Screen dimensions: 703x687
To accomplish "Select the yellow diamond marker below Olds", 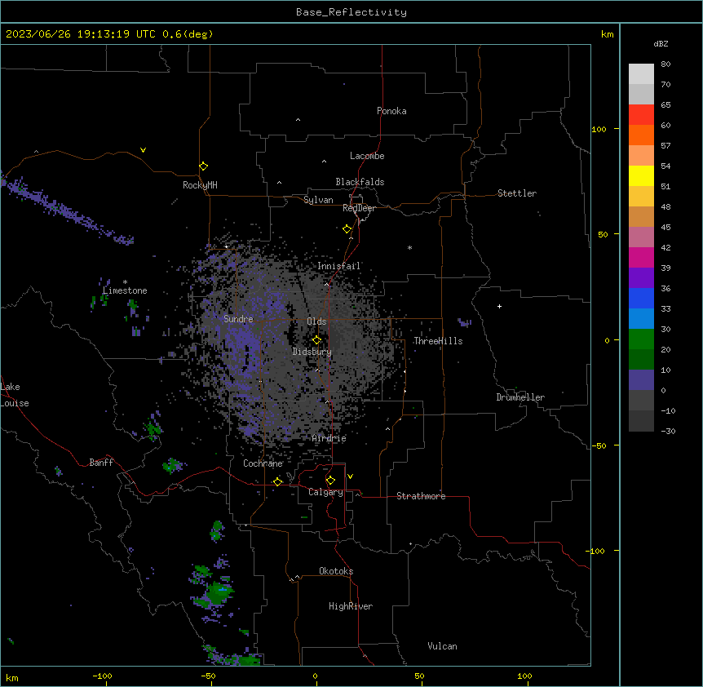I will coord(316,339).
